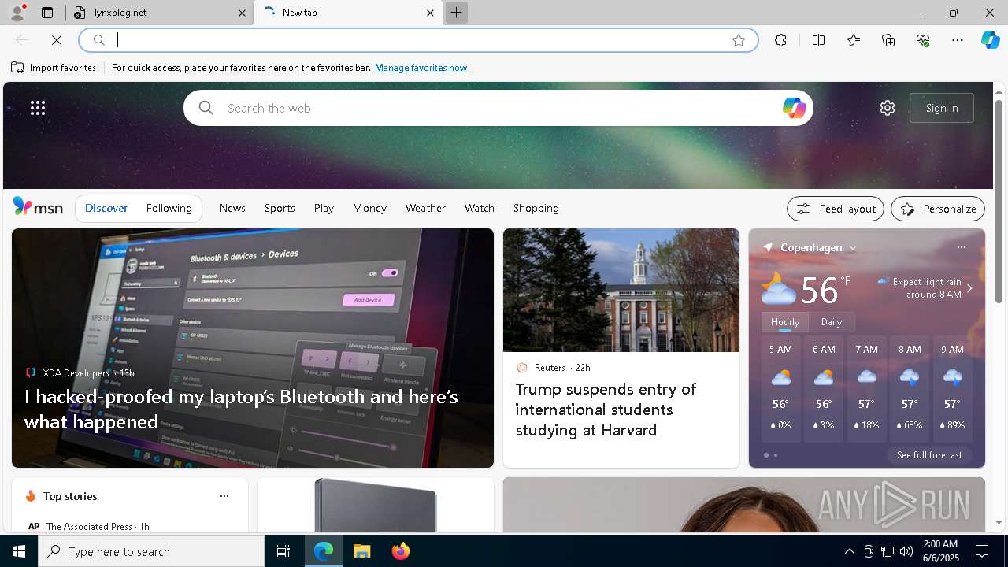This screenshot has height=567, width=1008.
Task: Click the Harvard building thumbnail
Action: click(621, 291)
